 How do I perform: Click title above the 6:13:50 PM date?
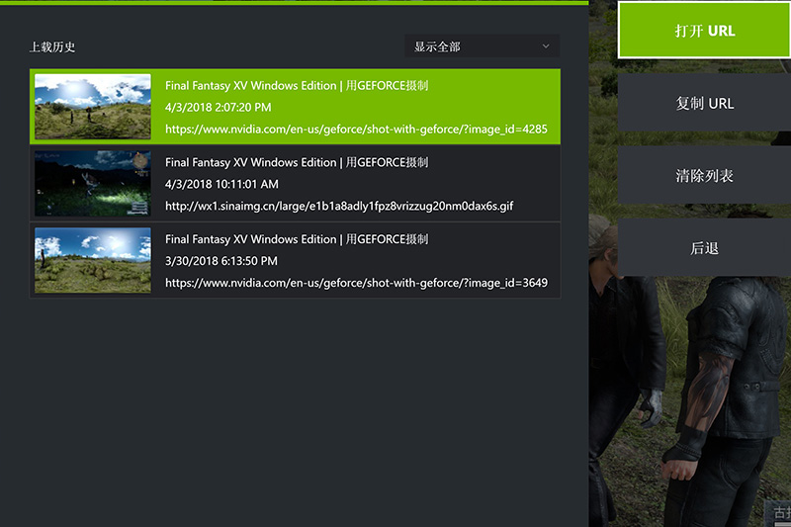pyautogui.click(x=297, y=239)
